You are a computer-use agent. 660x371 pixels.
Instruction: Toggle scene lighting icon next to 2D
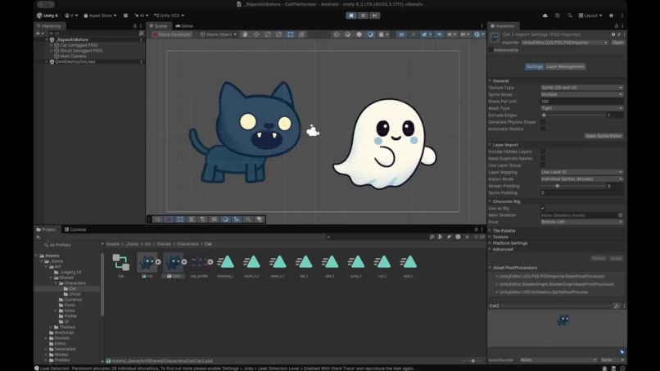click(x=413, y=34)
